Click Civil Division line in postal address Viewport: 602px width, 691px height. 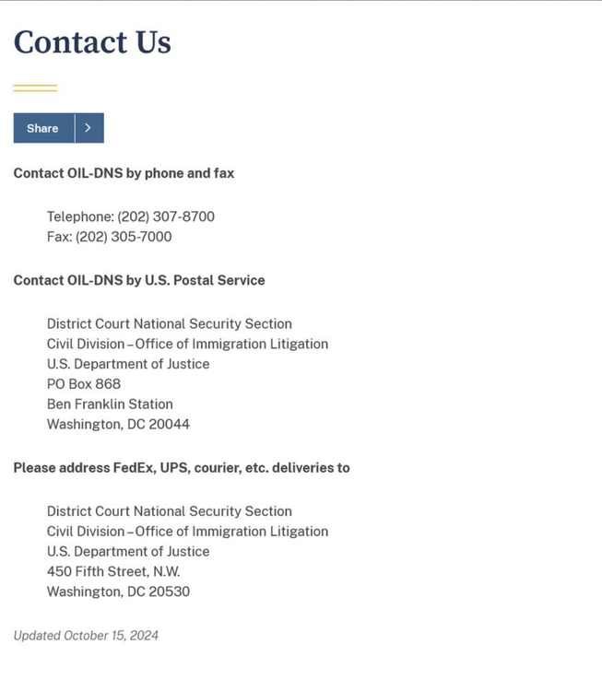(x=187, y=345)
